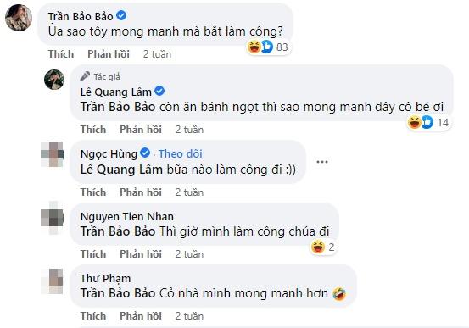The image size is (469, 328).
Task: Reply to Trần Bảo Bảo's comment via Phản hồi
Action: point(109,54)
